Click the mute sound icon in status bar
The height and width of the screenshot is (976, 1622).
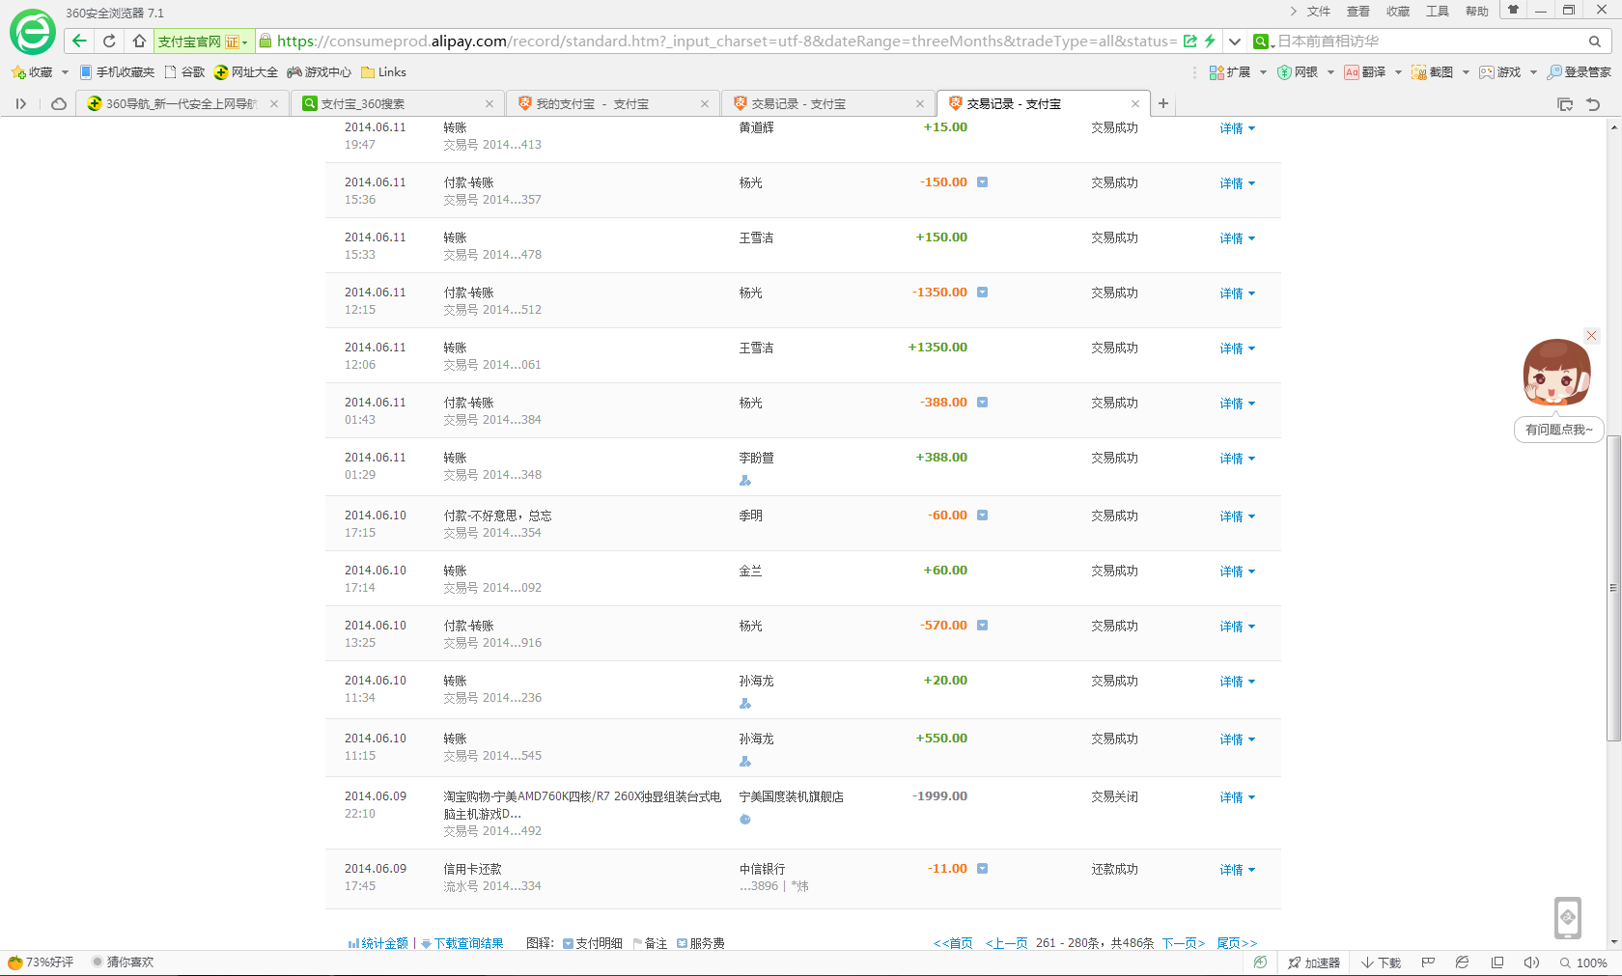pyautogui.click(x=1531, y=962)
